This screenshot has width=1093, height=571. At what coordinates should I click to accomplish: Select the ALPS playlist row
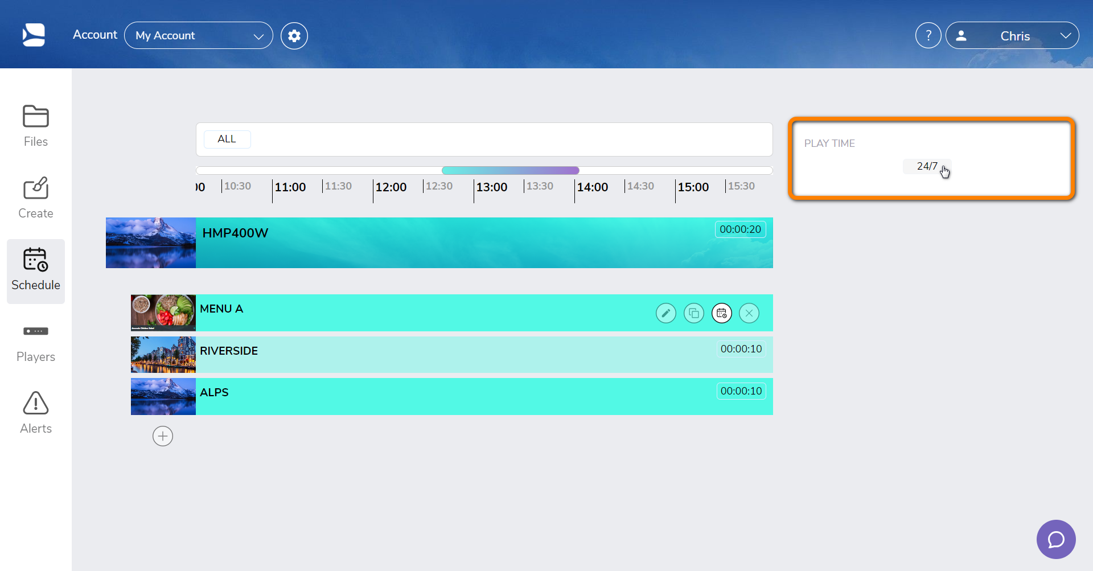452,396
